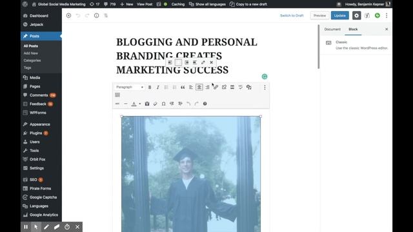Viewport: 413px width, 232px height.
Task: Insert a horizontal line
Action: pyautogui.click(x=126, y=104)
